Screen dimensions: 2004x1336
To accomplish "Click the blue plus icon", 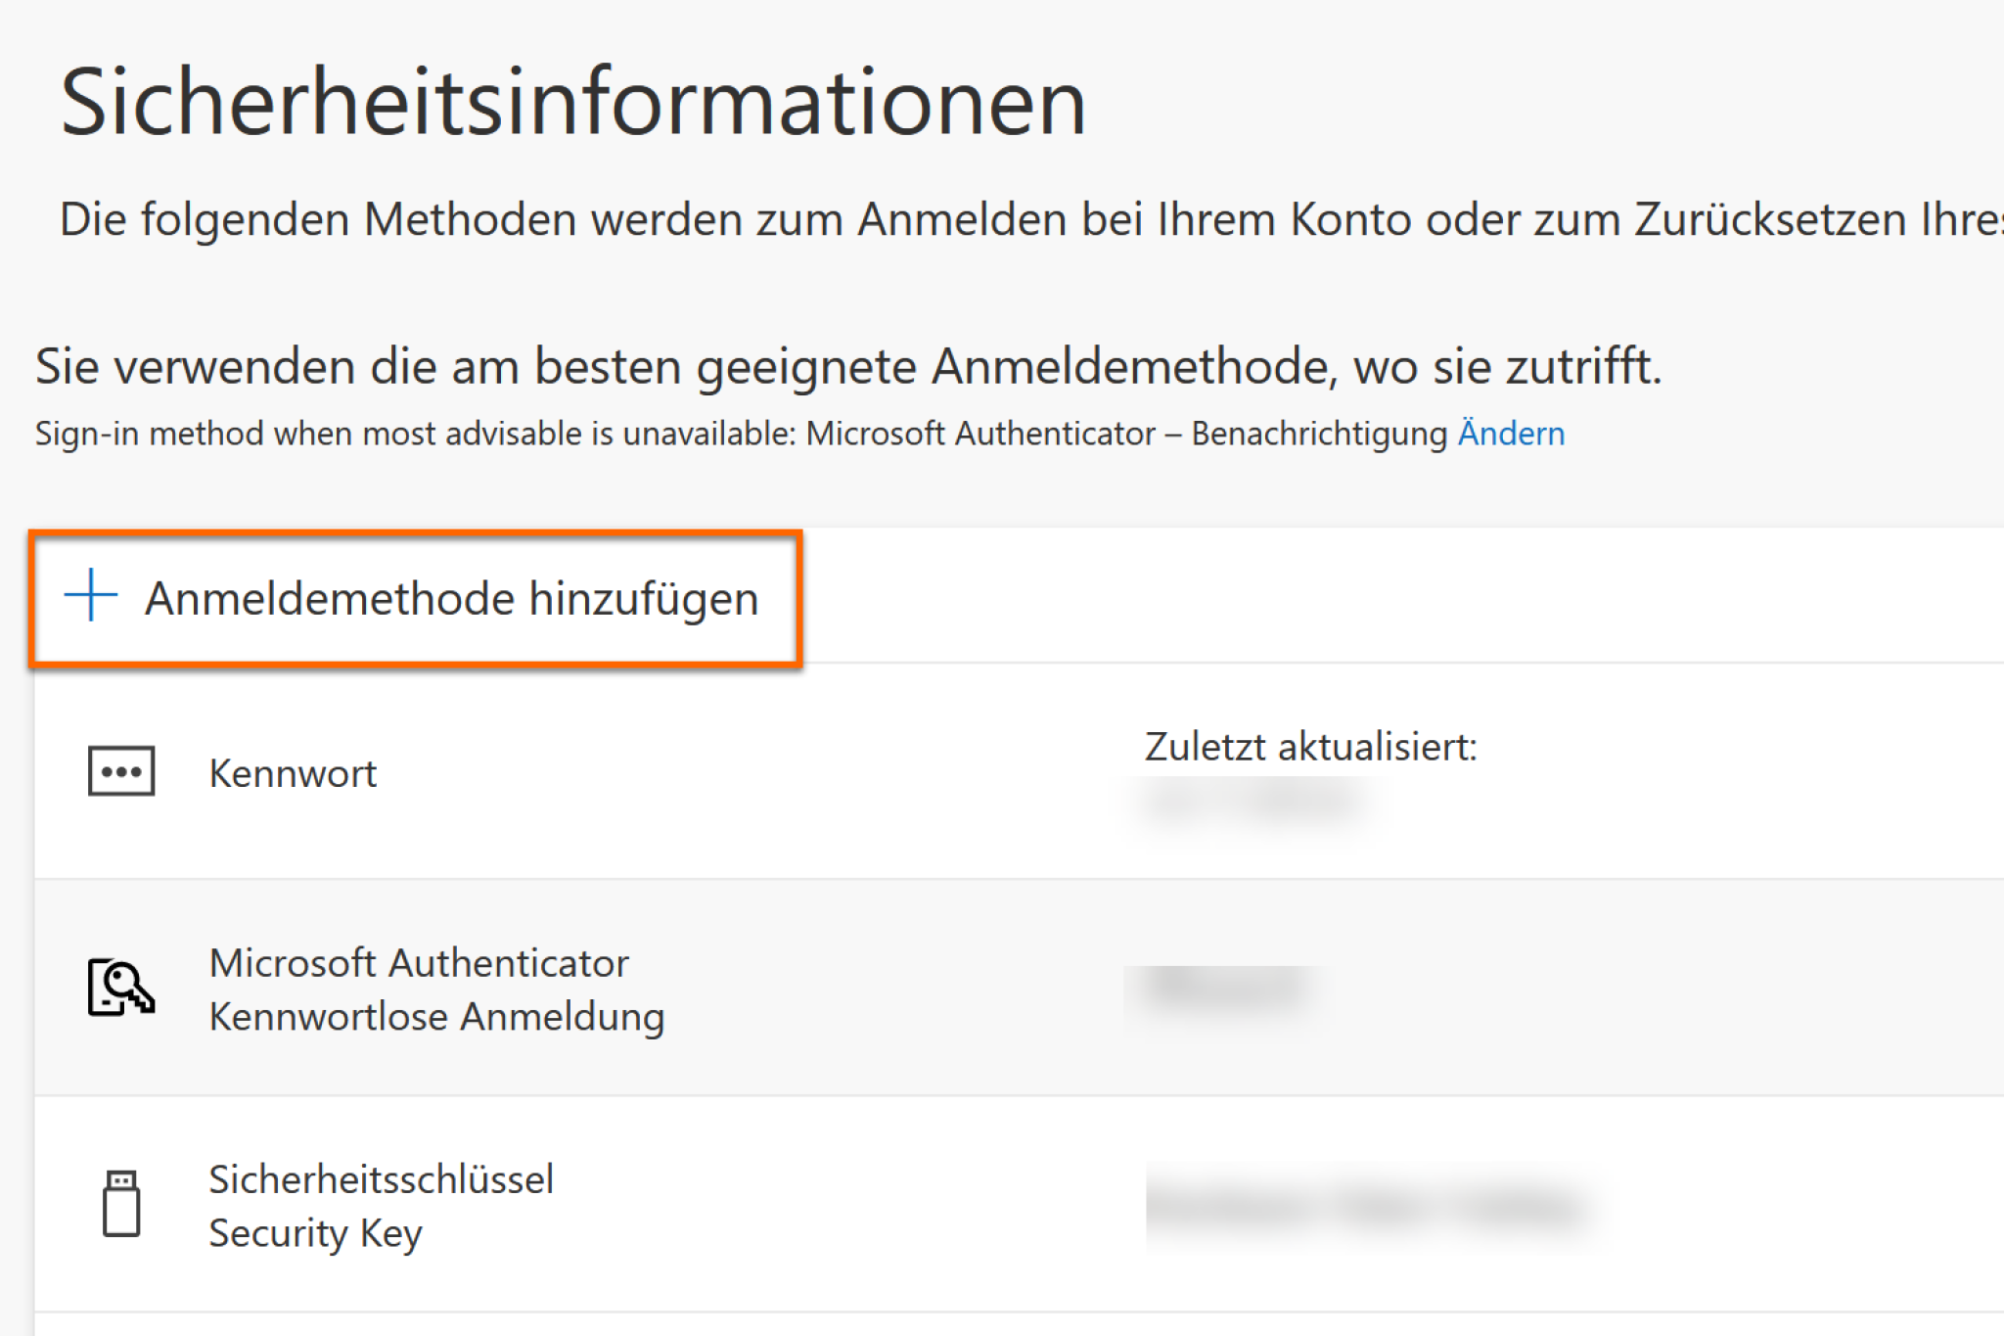I will 91,595.
